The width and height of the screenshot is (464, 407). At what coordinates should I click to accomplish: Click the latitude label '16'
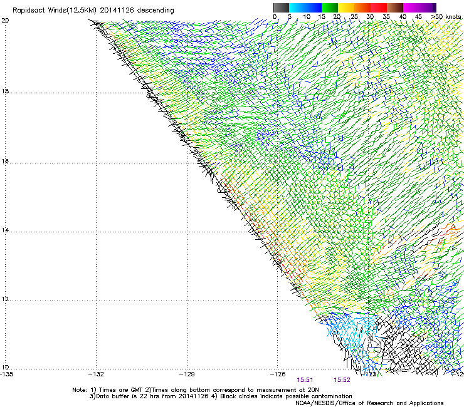coord(5,162)
